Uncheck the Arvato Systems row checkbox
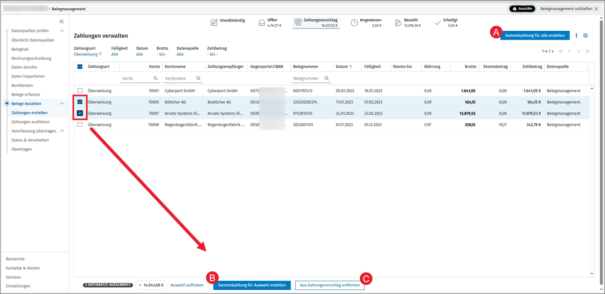This screenshot has width=605, height=294. (x=80, y=113)
